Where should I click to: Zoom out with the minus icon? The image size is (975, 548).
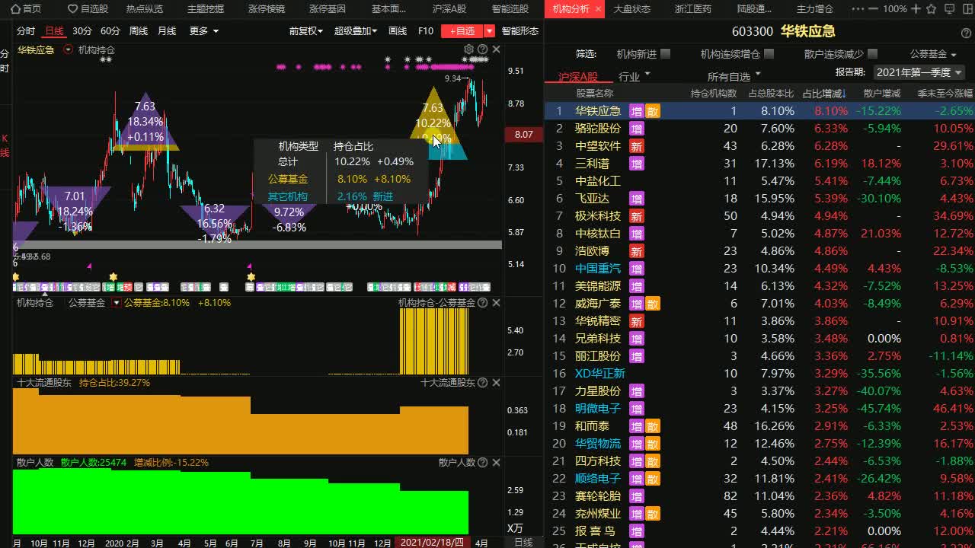point(871,9)
